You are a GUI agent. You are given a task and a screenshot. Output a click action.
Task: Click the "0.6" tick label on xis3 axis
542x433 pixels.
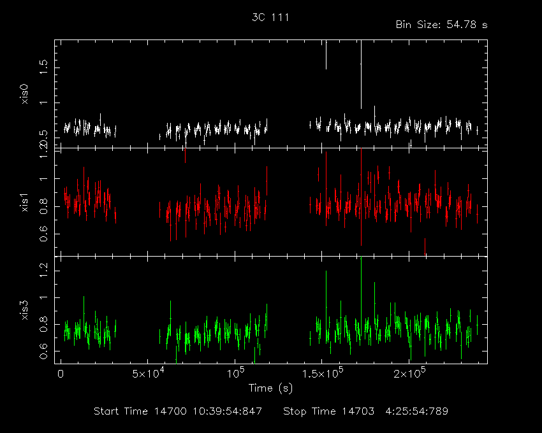click(43, 351)
